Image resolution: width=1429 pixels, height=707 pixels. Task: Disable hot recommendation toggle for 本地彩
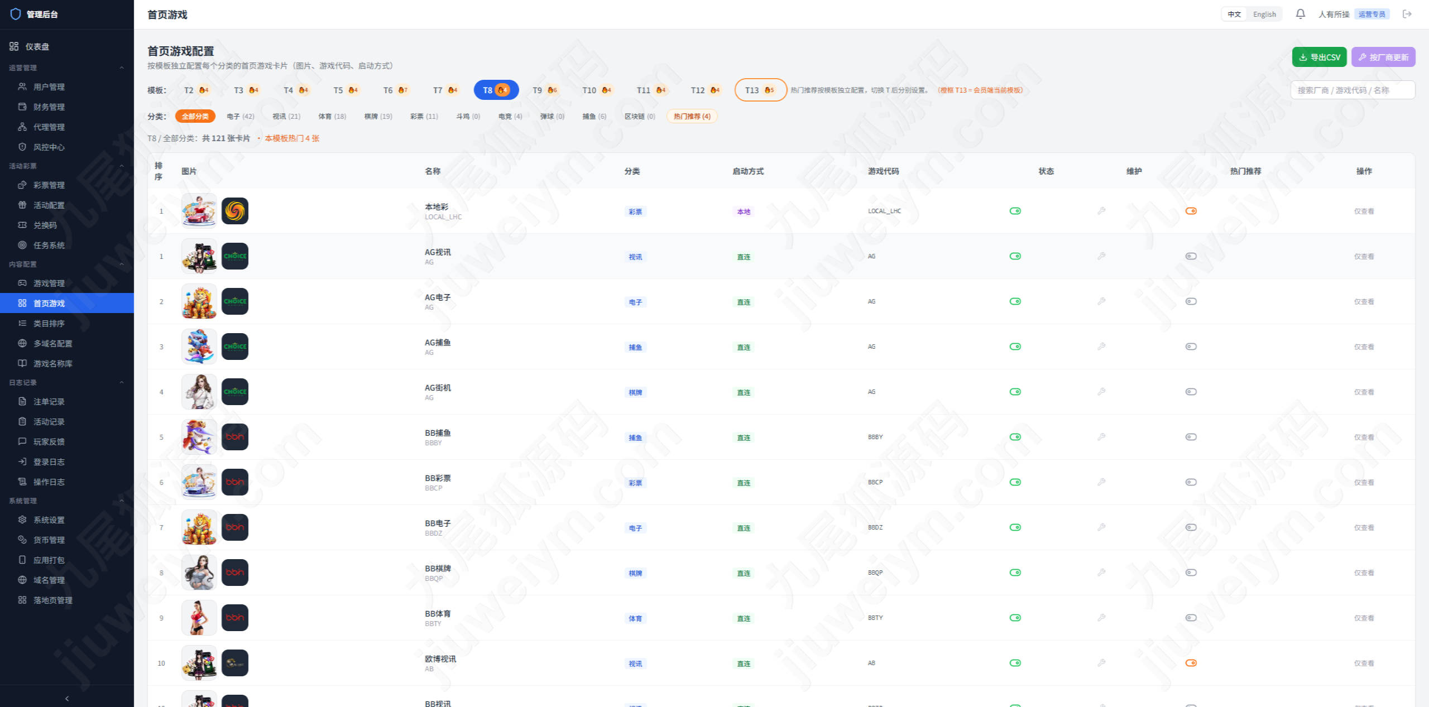(x=1191, y=211)
